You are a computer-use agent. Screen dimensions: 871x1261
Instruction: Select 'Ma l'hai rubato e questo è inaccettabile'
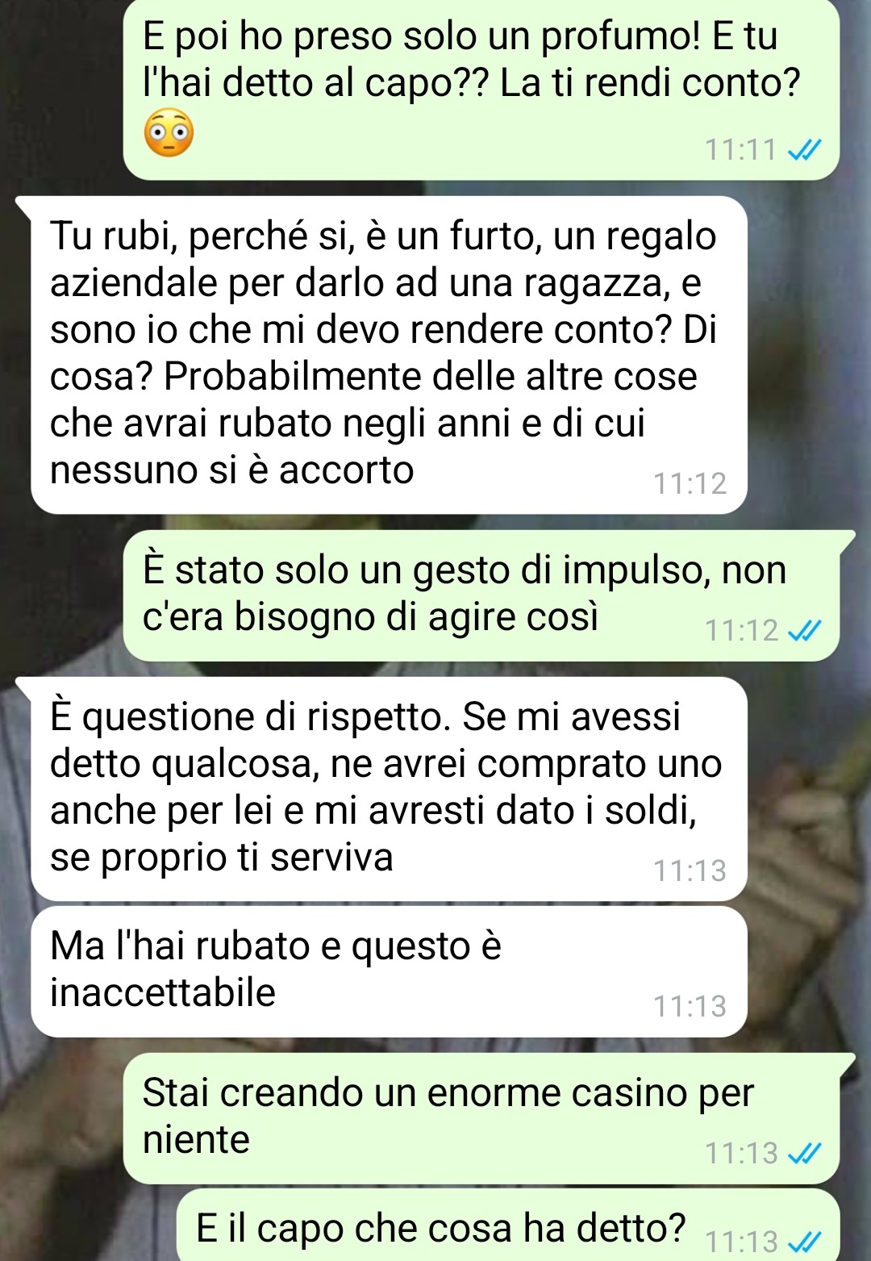[389, 971]
